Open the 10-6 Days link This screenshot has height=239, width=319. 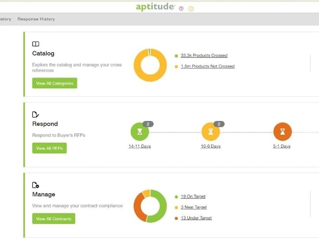(211, 146)
